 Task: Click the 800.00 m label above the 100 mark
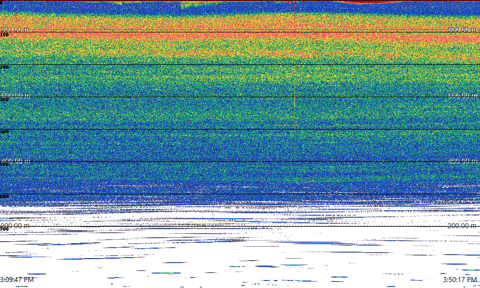(15, 29)
